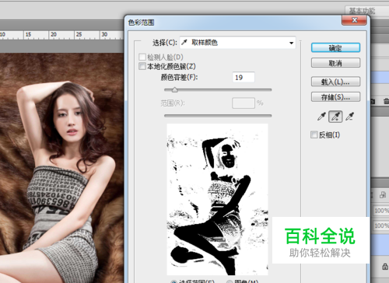Click the 颜色容差 fuzziness slider handle
The image size is (389, 283).
[175, 89]
